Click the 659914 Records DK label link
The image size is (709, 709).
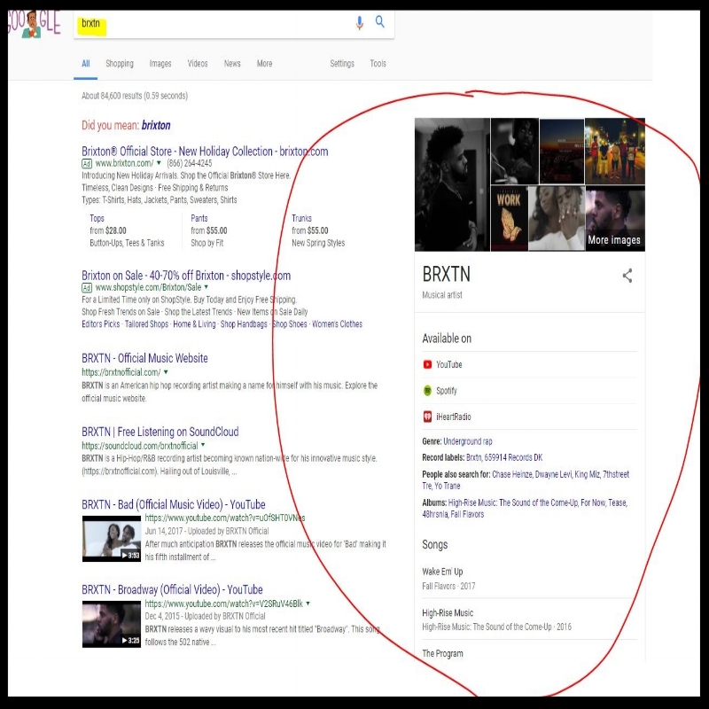pos(513,457)
